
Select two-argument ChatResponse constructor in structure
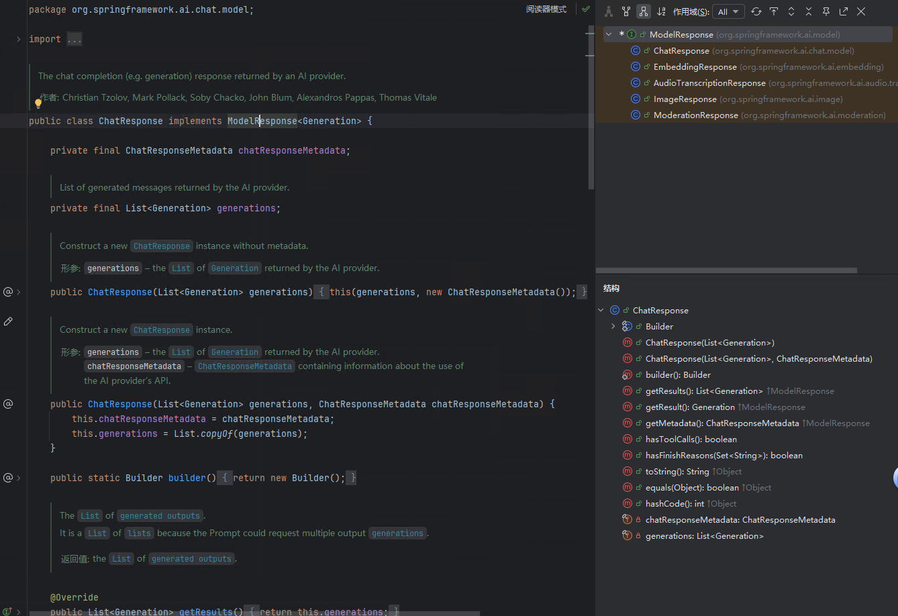click(x=758, y=358)
